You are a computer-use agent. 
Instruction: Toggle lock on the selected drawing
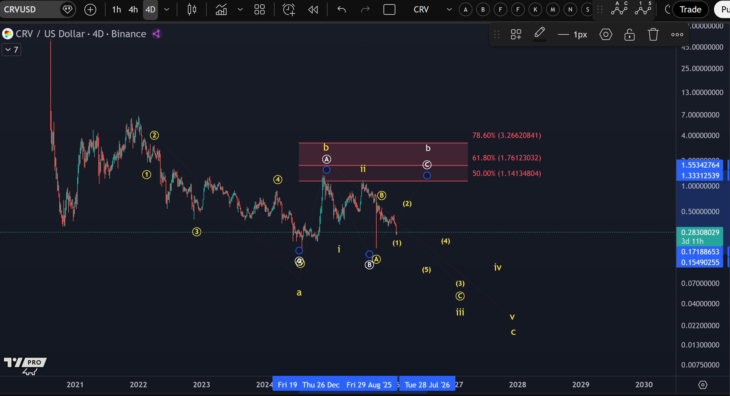[629, 35]
